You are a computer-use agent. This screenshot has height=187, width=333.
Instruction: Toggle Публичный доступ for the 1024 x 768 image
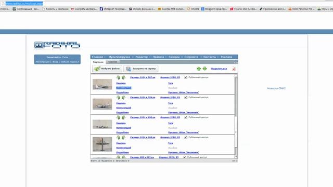pos(186,137)
